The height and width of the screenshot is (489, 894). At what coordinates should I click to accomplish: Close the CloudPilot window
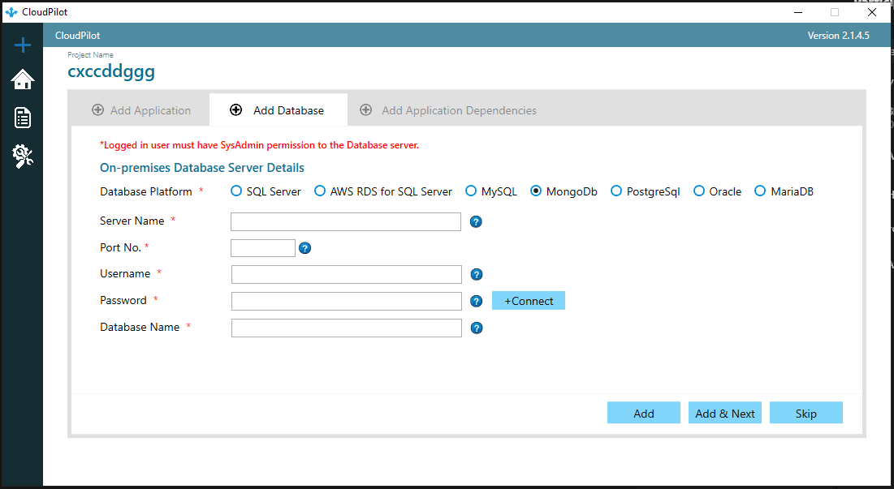(x=872, y=12)
